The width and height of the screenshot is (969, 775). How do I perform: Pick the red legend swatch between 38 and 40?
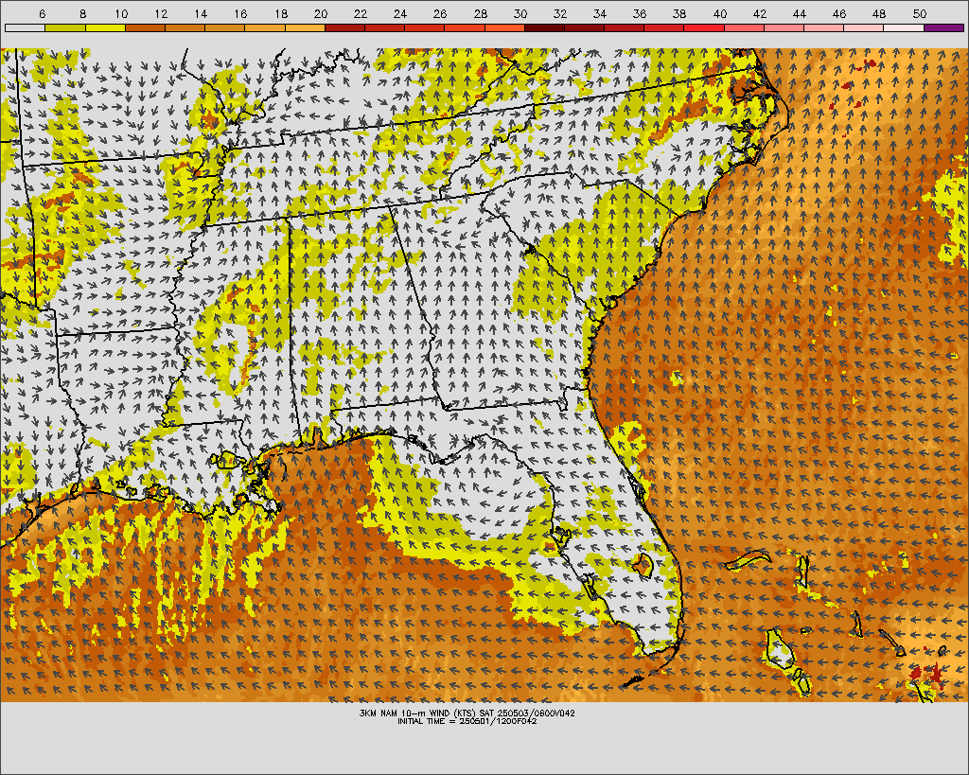pos(704,27)
